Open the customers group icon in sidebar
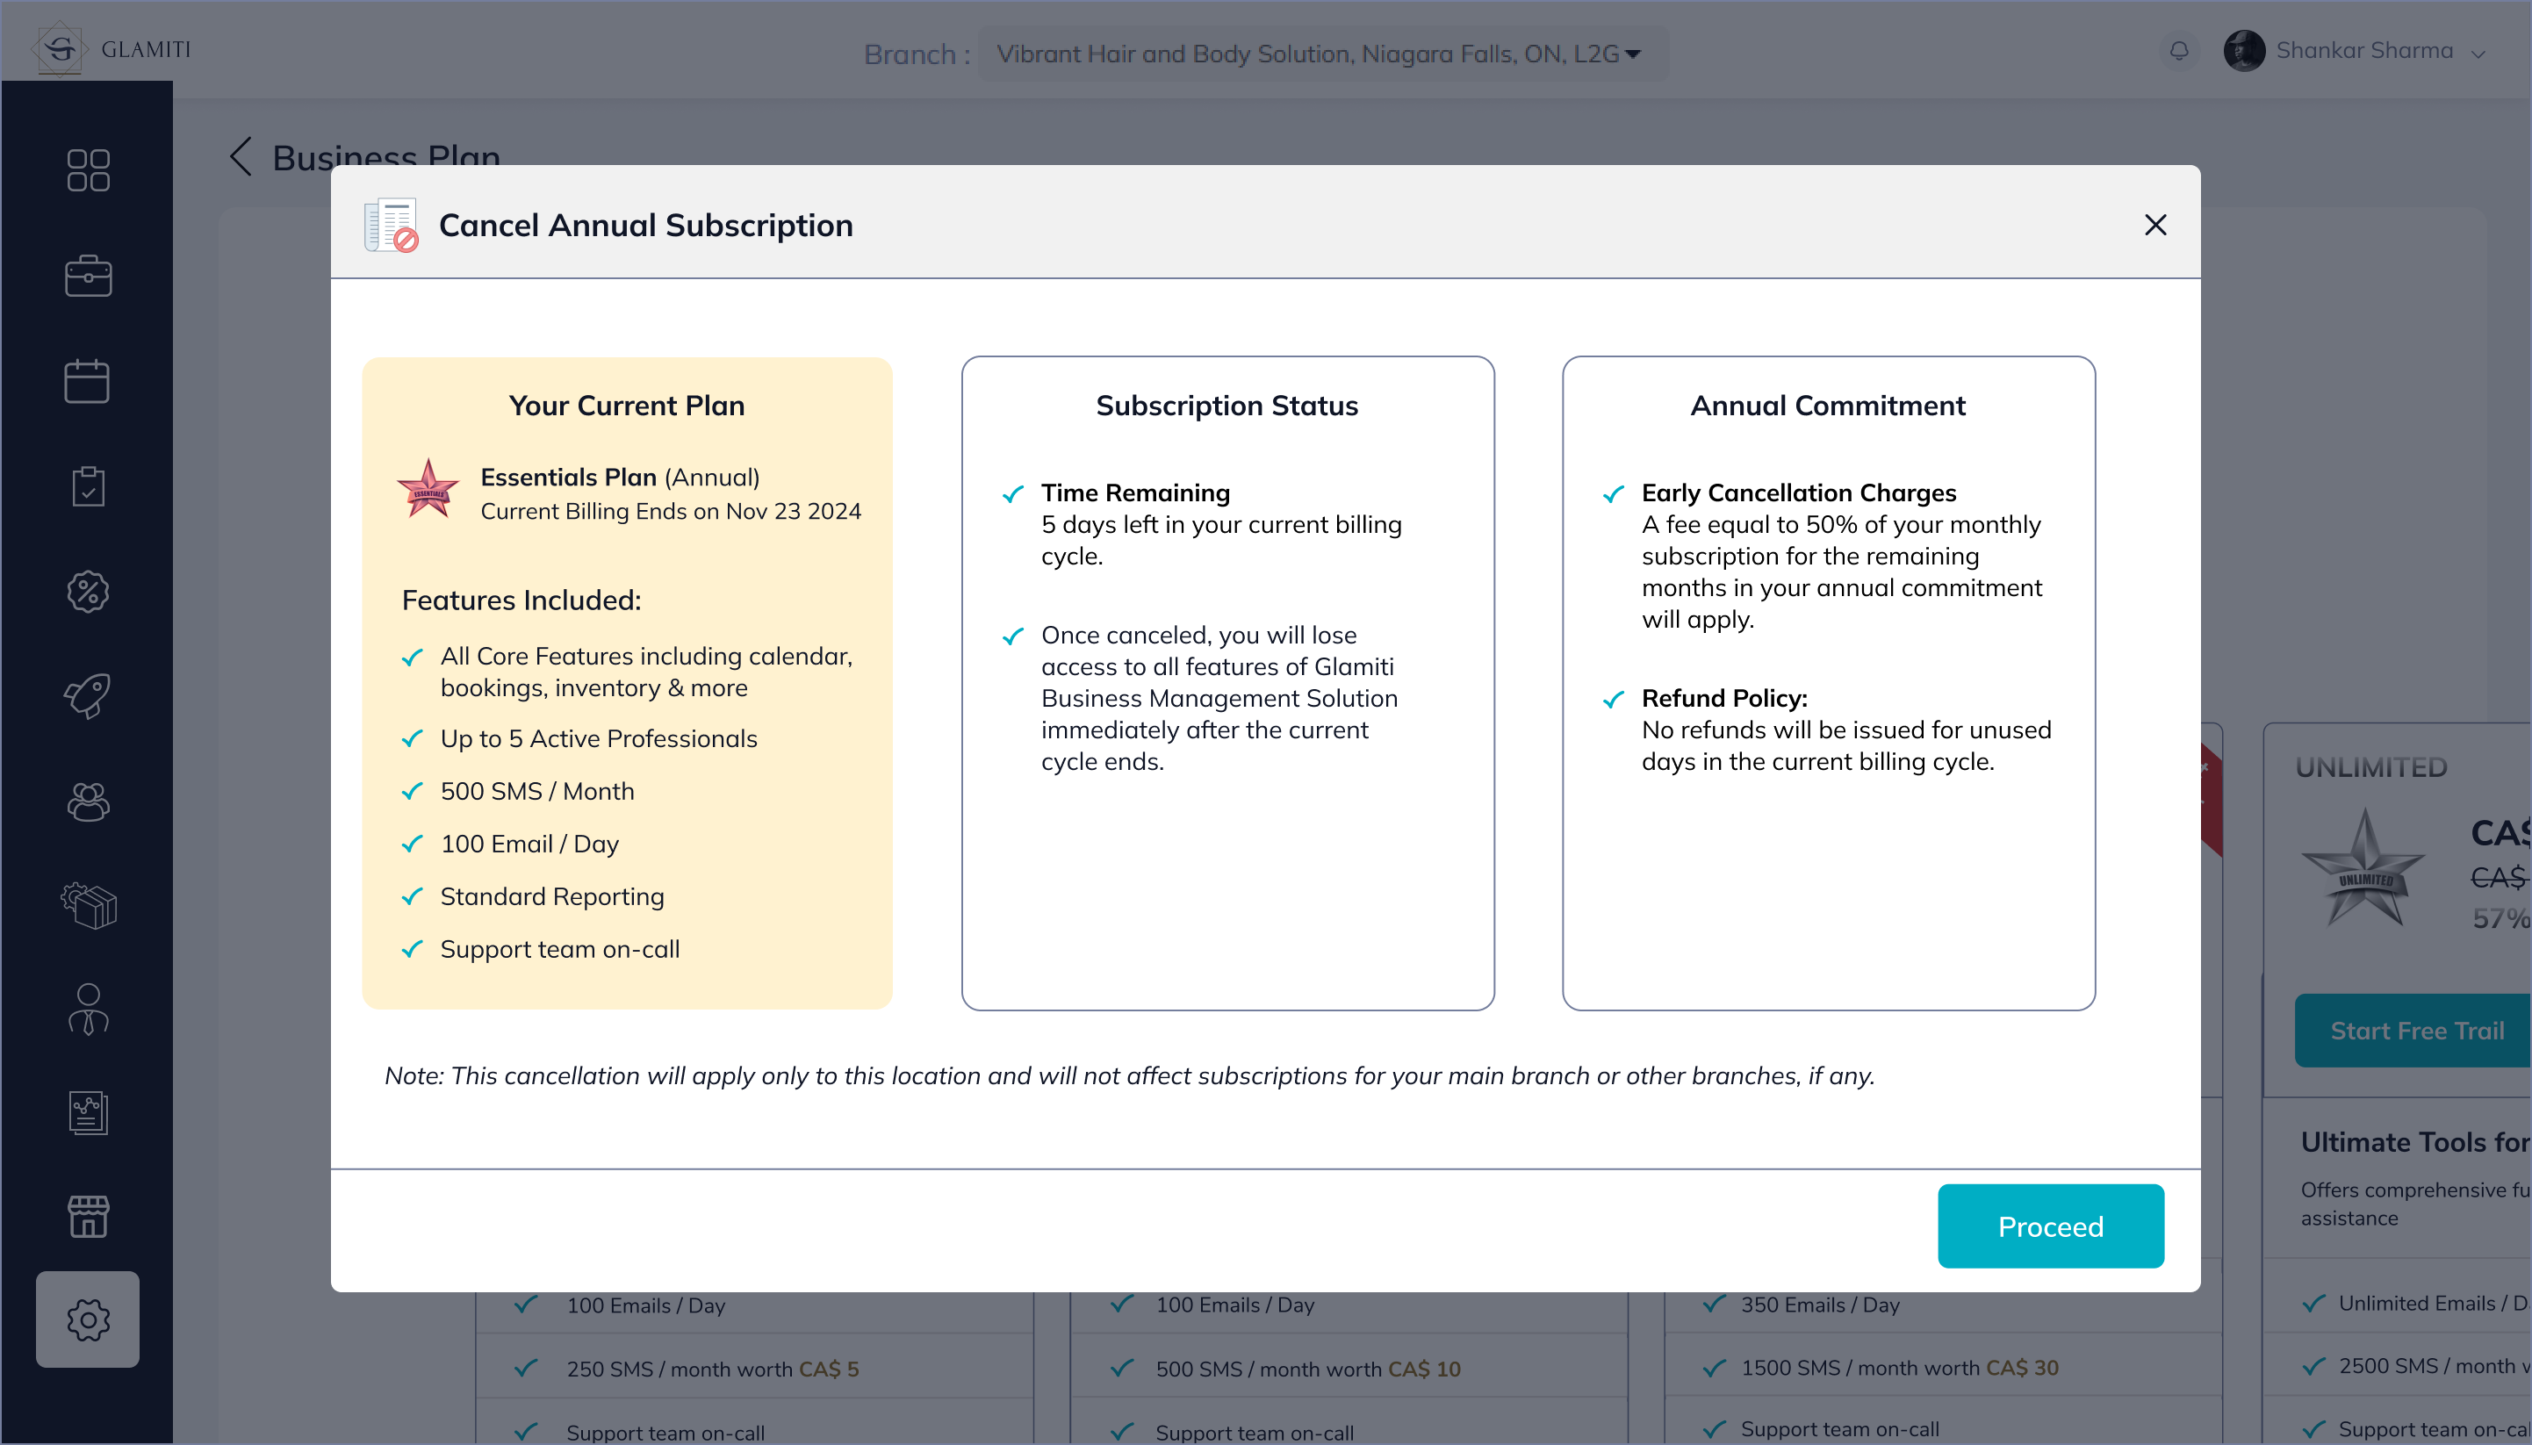Image resolution: width=2532 pixels, height=1445 pixels. tap(87, 802)
